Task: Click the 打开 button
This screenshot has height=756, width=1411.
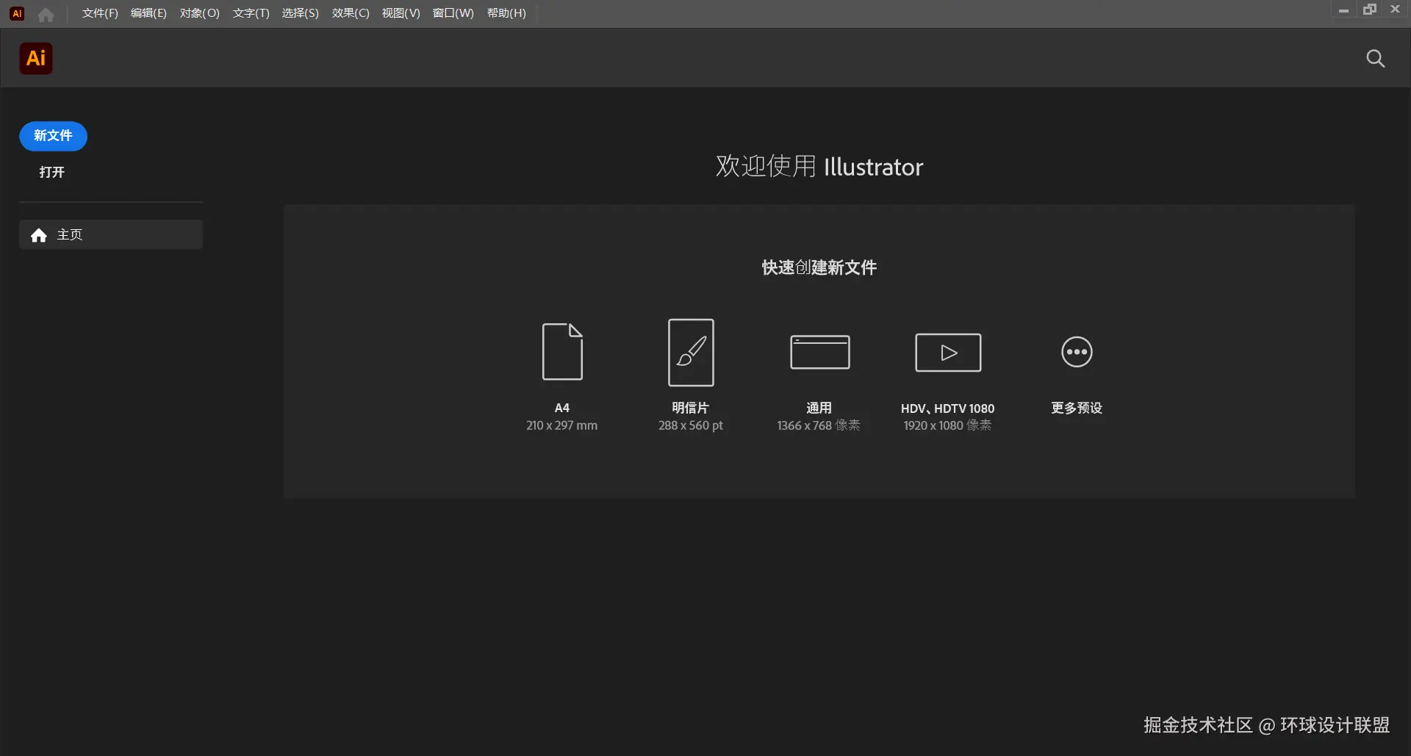Action: tap(52, 172)
